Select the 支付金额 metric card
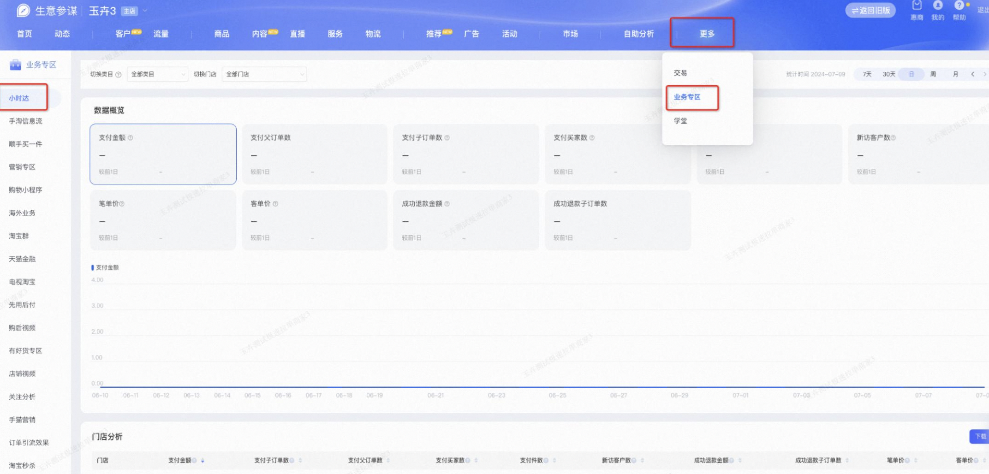 163,154
